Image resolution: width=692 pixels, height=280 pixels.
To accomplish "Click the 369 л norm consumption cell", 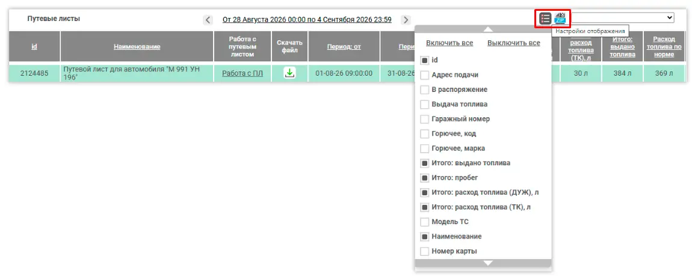I will 664,73.
